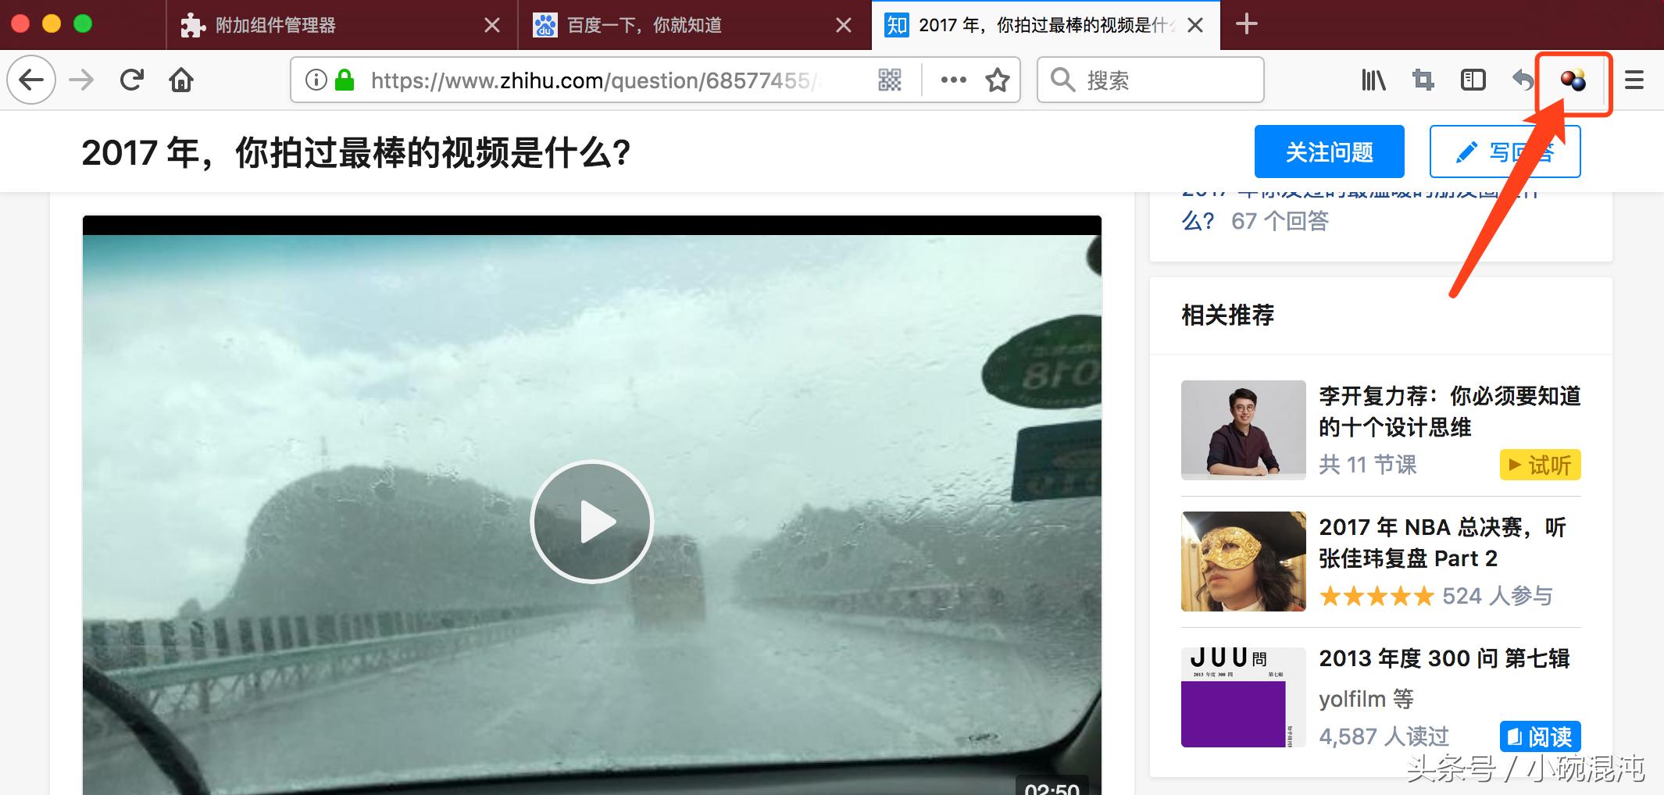This screenshot has width=1664, height=795.
Task: Go to the browser home page
Action: [181, 80]
